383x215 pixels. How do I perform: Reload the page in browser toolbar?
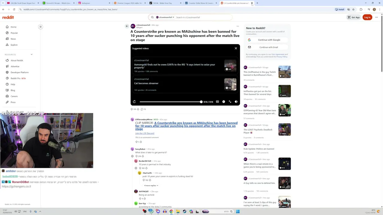pyautogui.click(x=14, y=9)
